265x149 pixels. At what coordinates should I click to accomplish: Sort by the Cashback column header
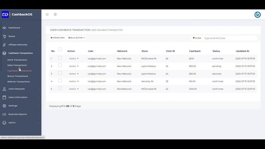tap(195, 51)
